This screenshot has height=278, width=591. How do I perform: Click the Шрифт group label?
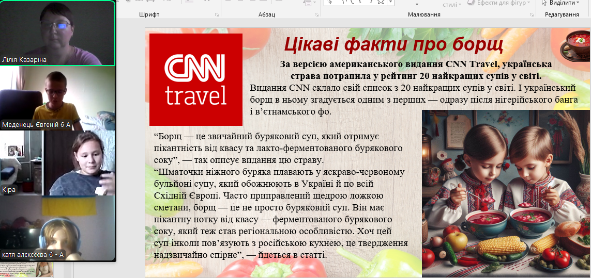(149, 14)
